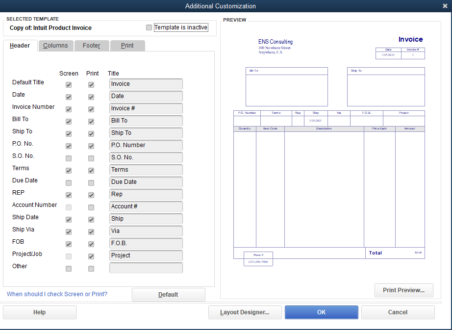Edit the 'Rep' title field

click(x=146, y=194)
